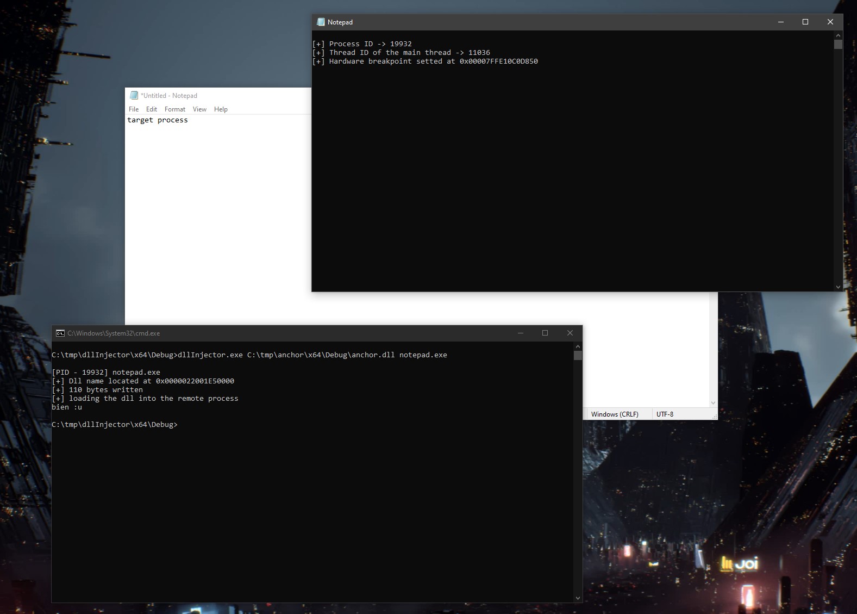857x614 pixels.
Task: Click 'Thread ID of the main thread' line
Action: pyautogui.click(x=401, y=53)
